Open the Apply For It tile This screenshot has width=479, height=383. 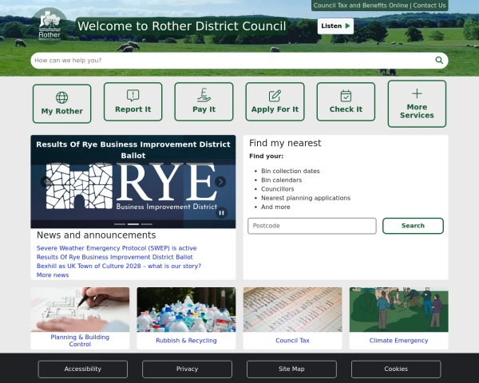pyautogui.click(x=275, y=102)
